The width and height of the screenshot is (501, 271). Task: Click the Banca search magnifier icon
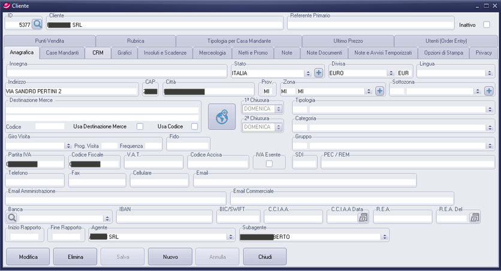12,218
